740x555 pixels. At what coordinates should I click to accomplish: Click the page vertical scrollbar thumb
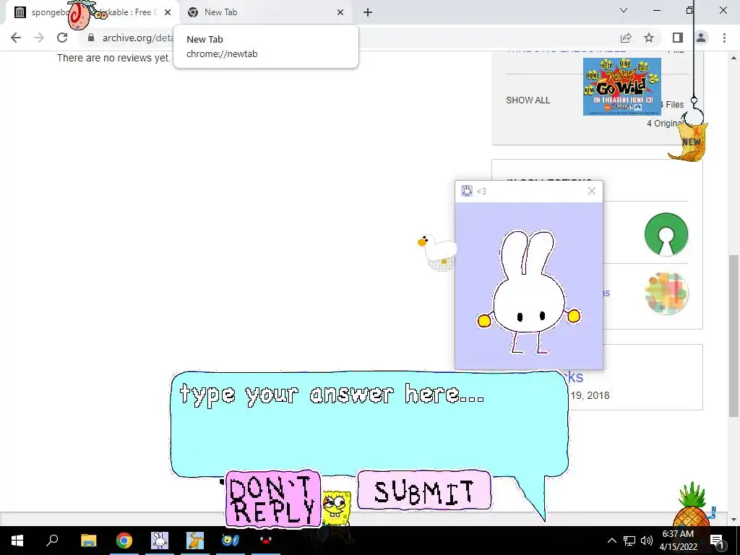pos(733,335)
